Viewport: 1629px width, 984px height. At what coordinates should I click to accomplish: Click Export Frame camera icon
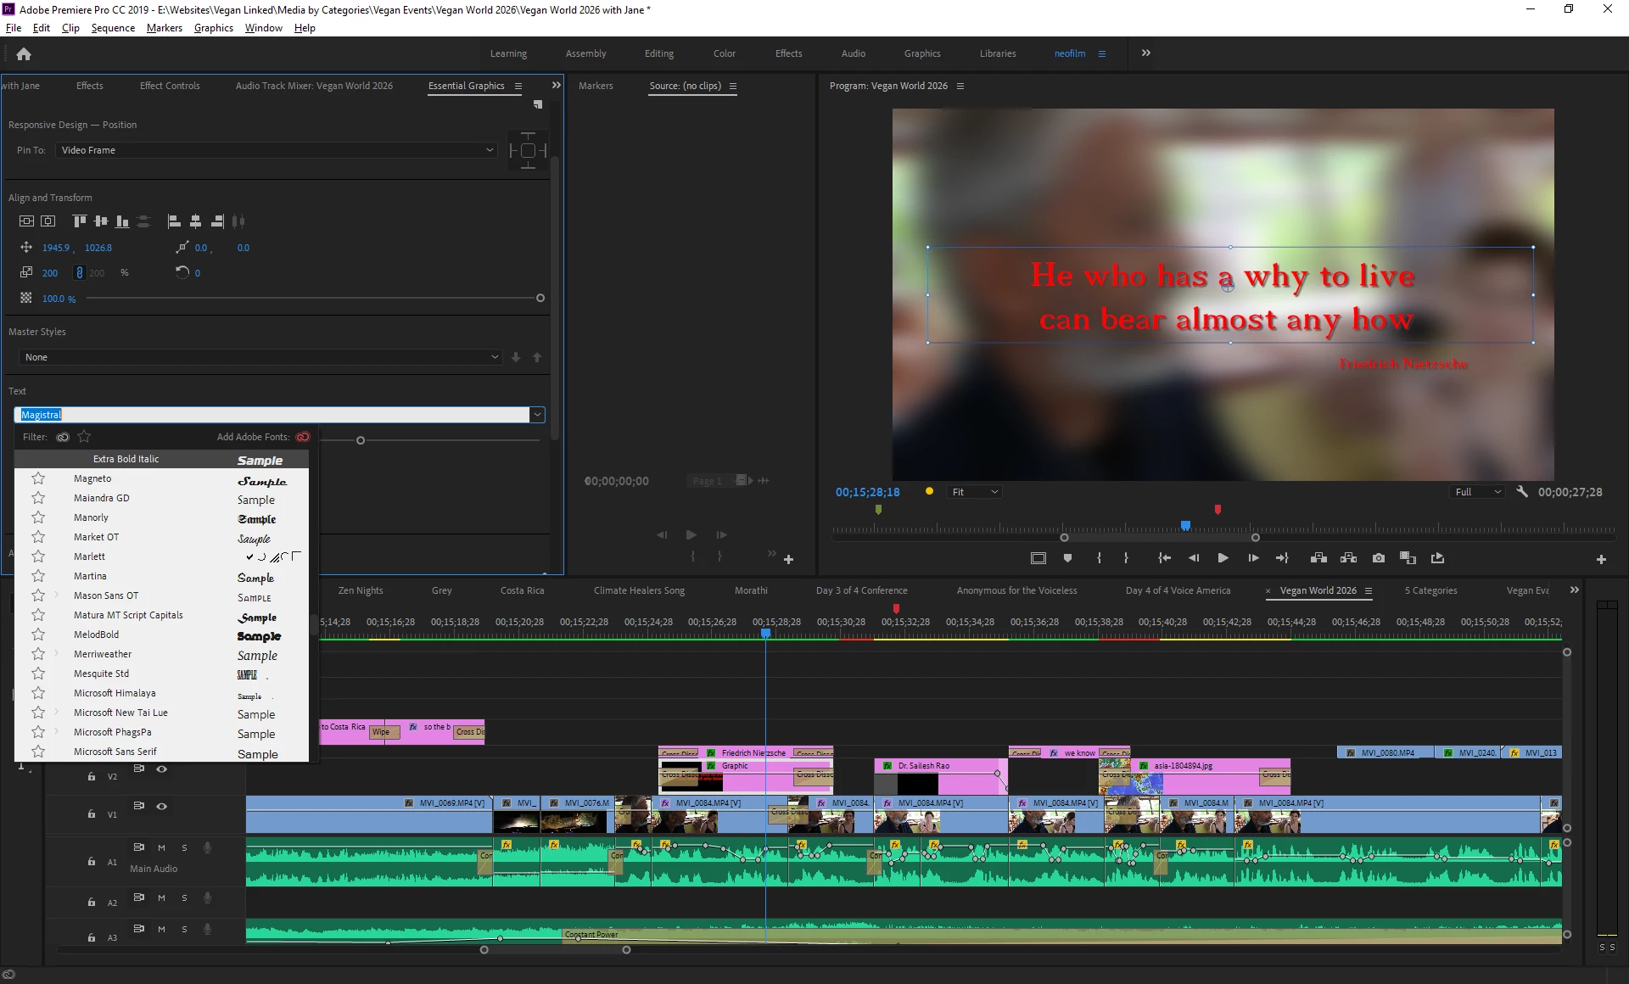pyautogui.click(x=1379, y=558)
